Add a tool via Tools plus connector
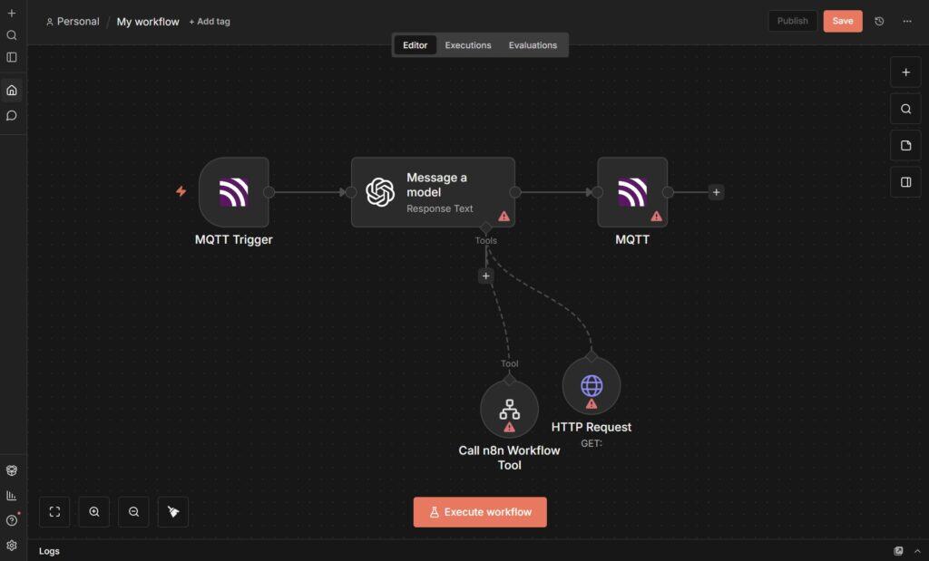This screenshot has width=929, height=561. (485, 276)
